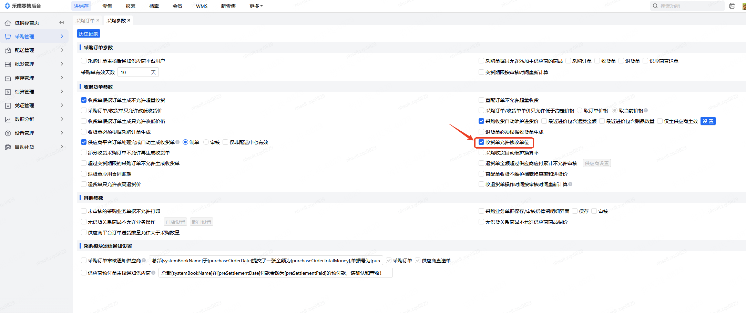This screenshot has height=313, width=746.
Task: Enable 采购订单审核后通知供应商平台用户 checkbox
Action: [84, 61]
